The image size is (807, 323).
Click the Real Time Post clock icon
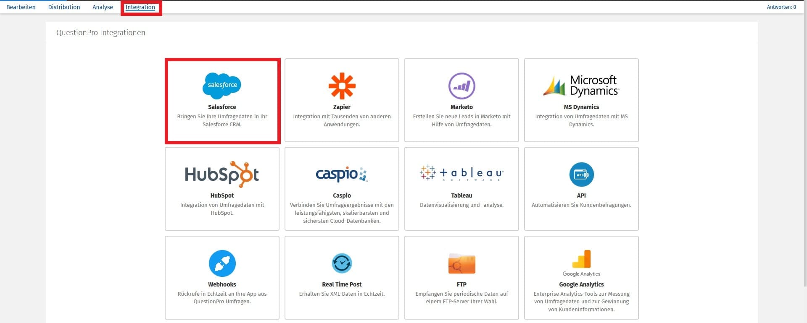click(342, 263)
